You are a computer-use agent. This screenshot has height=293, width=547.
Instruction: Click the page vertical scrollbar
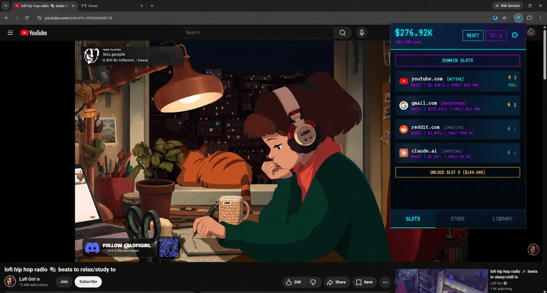click(545, 54)
